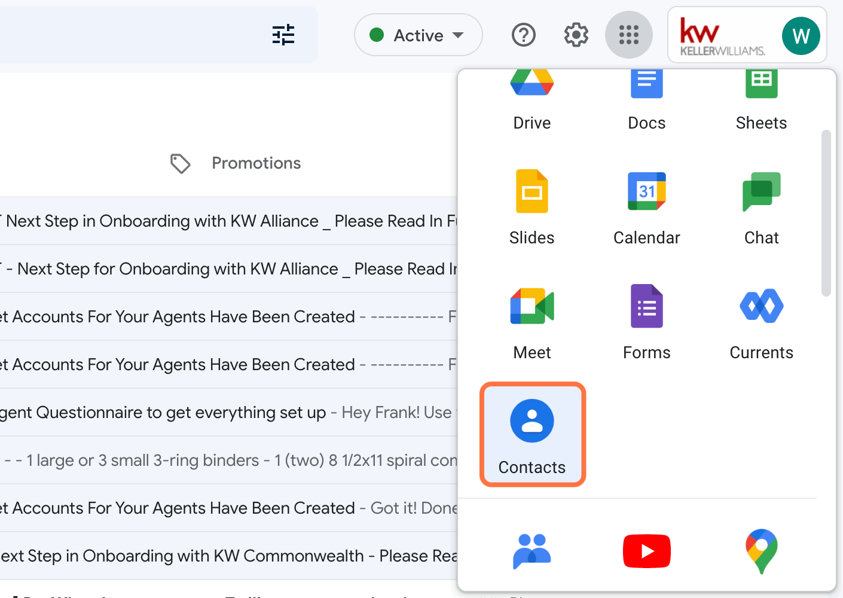Open email Next Step in Onboarding with KW Alliance

point(228,221)
